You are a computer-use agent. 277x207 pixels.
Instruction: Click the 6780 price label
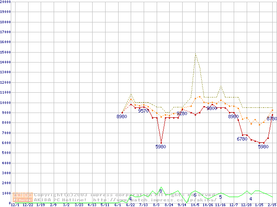click(242, 139)
